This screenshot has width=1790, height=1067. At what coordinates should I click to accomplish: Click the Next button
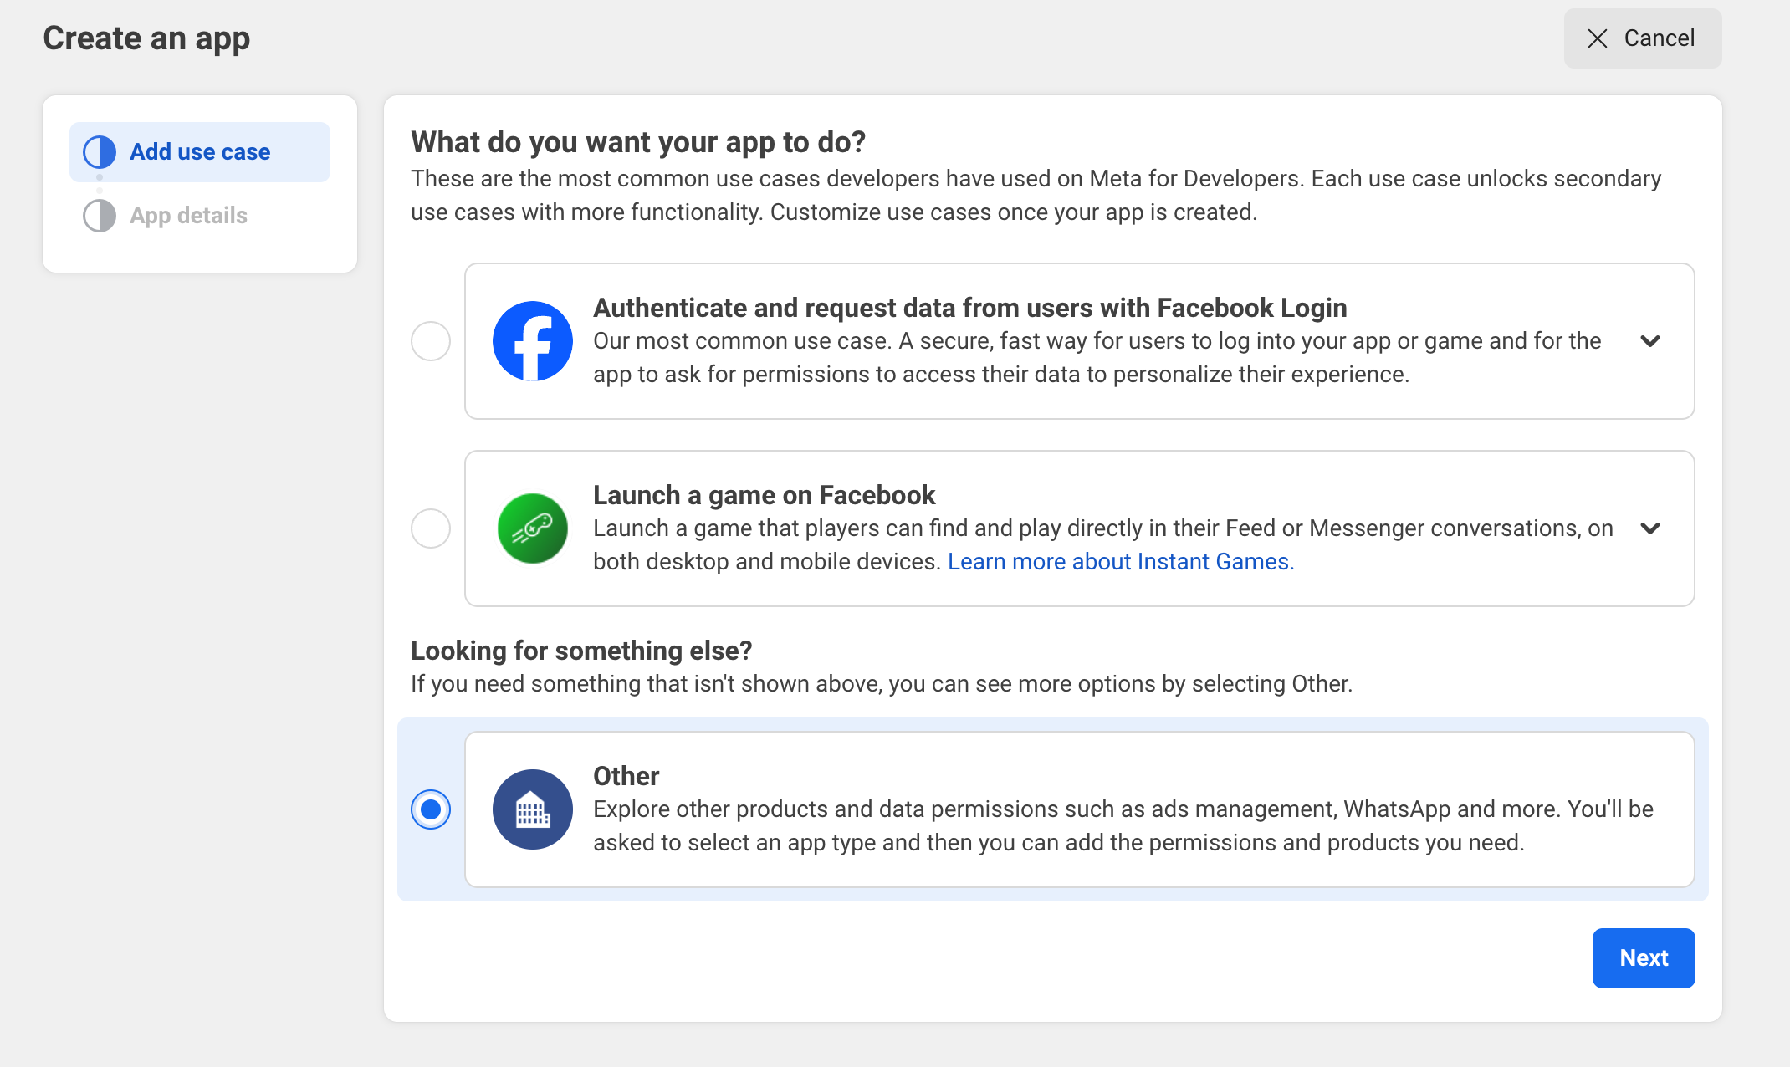1643,957
